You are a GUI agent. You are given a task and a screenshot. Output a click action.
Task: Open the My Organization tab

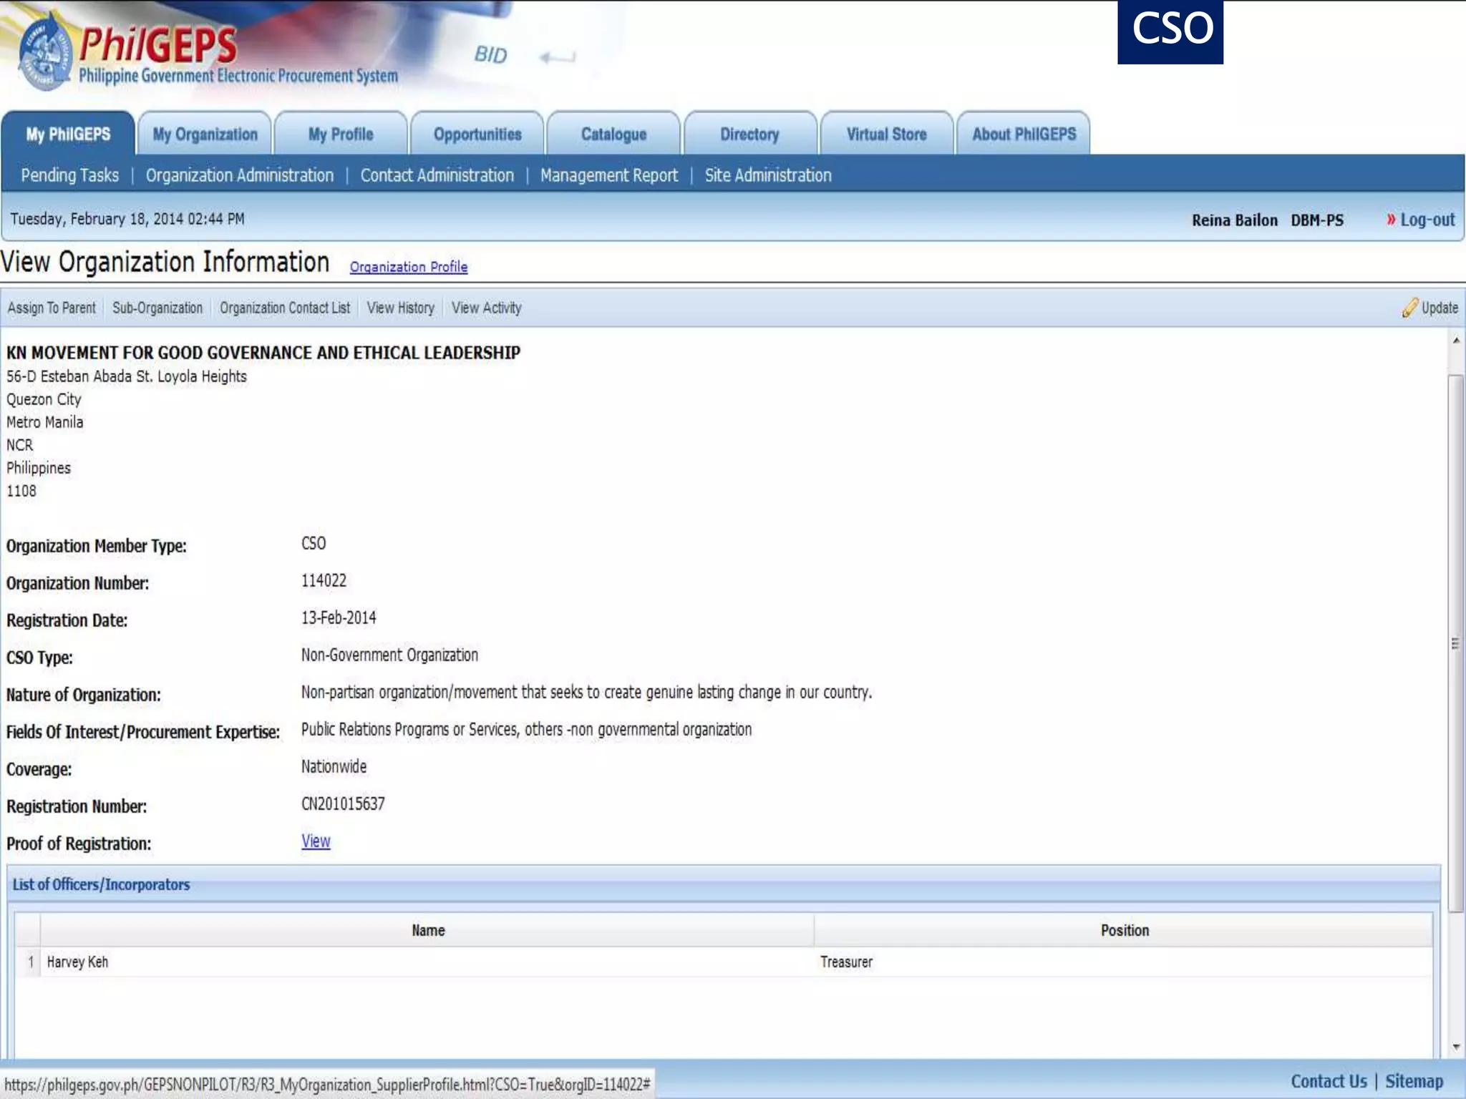pos(205,135)
